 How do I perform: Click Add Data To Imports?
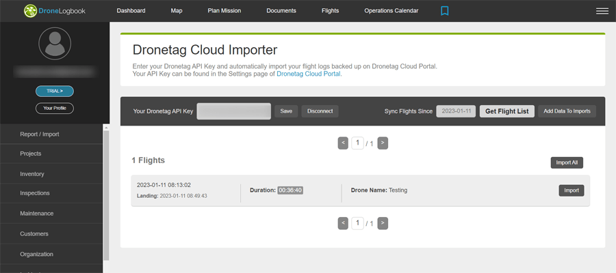[x=567, y=111]
